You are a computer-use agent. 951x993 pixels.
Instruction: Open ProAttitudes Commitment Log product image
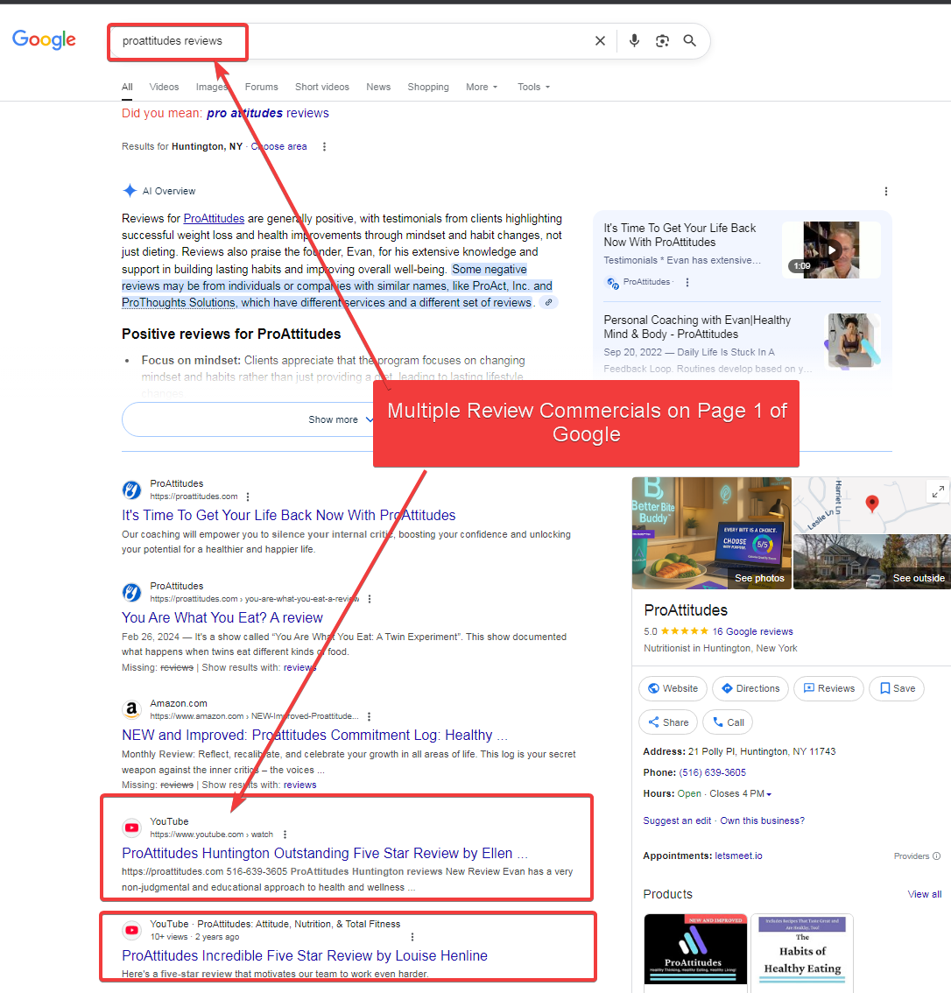[695, 949]
